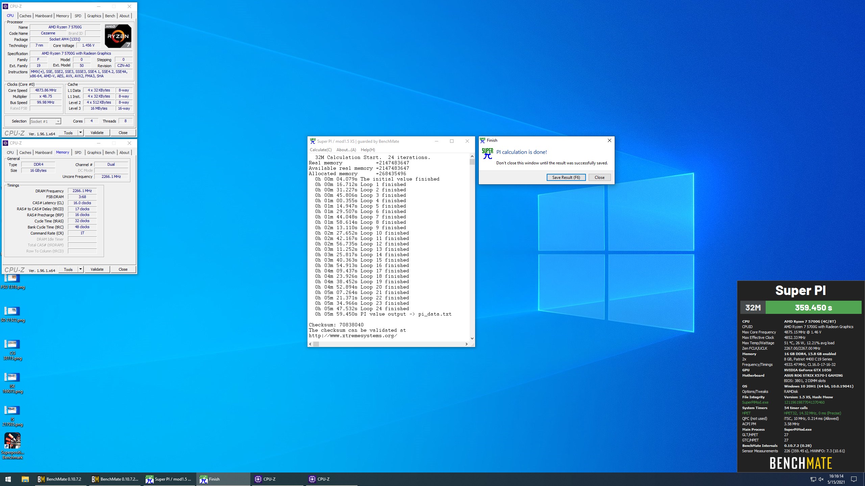
Task: Select the Graphics tab in top CPU-Z
Action: [x=94, y=16]
